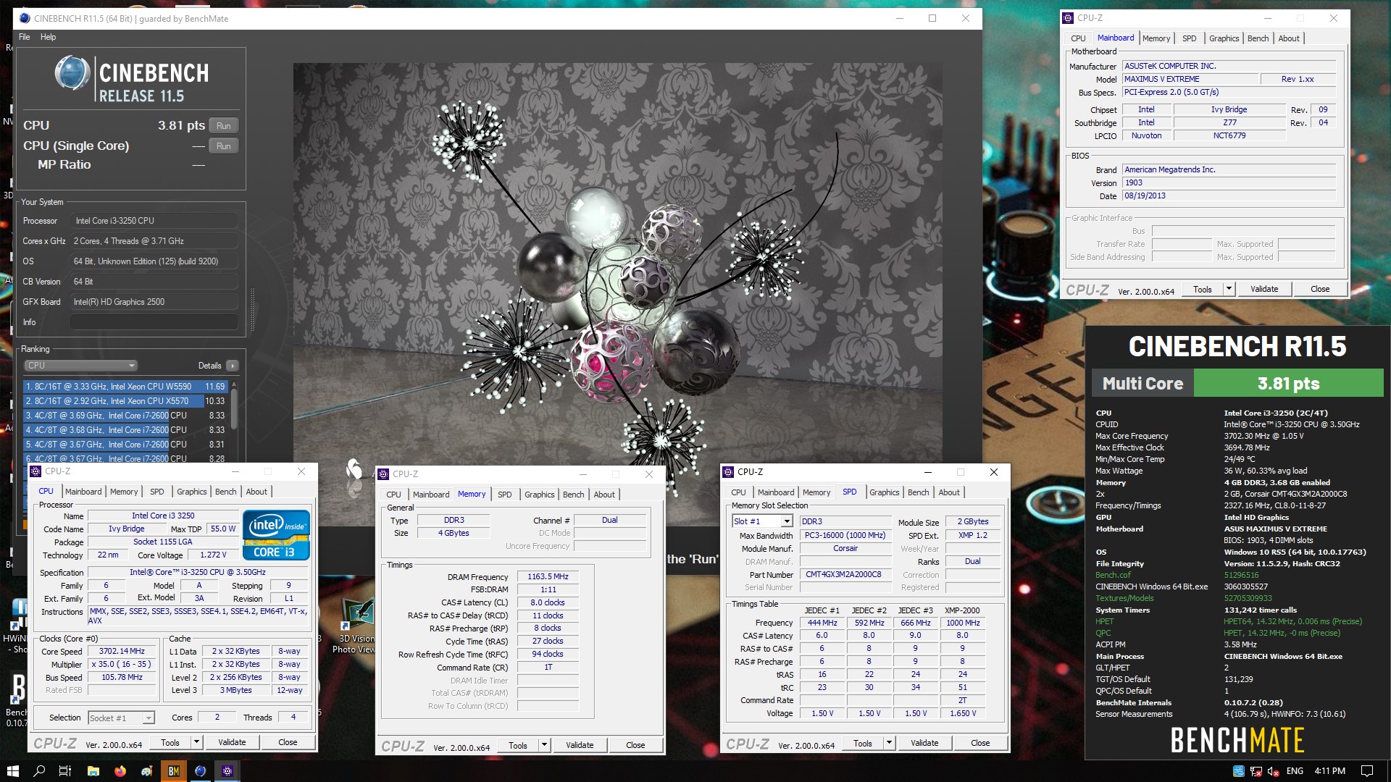Click the BIOS Date 08/19/2013 field
The image size is (1391, 782).
click(x=1228, y=196)
